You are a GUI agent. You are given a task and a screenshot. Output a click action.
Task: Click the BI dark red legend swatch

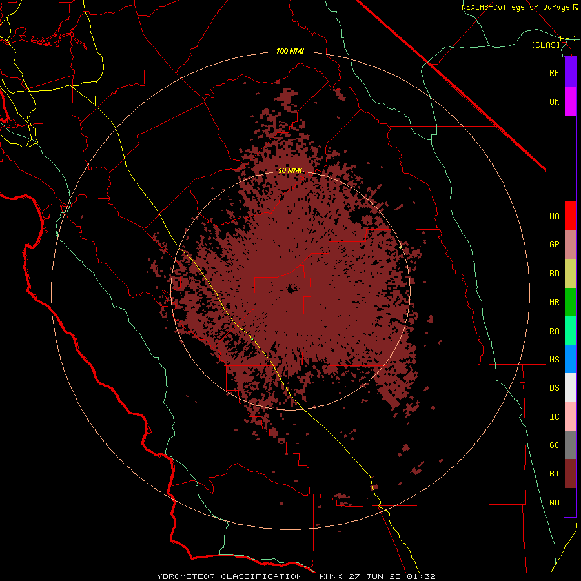click(x=570, y=474)
